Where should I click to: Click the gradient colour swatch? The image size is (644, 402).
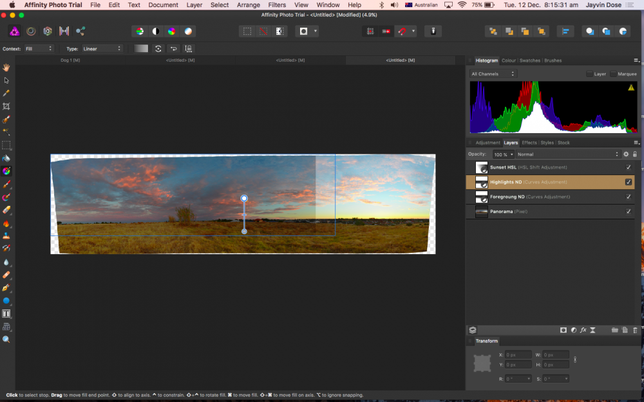pos(141,49)
